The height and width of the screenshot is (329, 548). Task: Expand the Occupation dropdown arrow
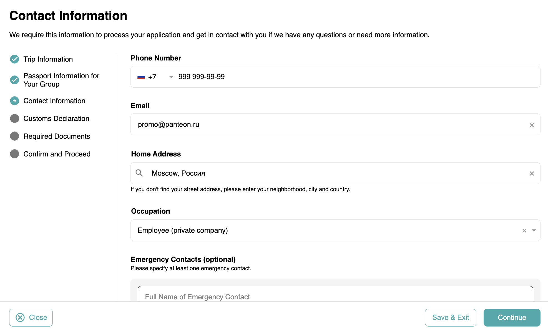(x=534, y=231)
